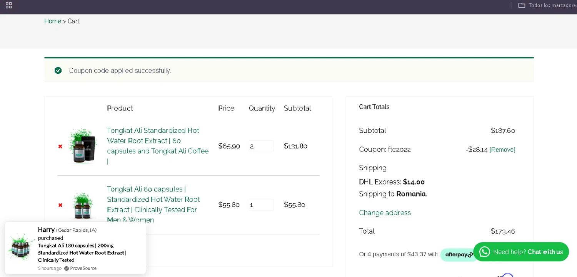Click the Afterpay logo badge
Image resolution: width=577 pixels, height=277 pixels.
click(459, 255)
